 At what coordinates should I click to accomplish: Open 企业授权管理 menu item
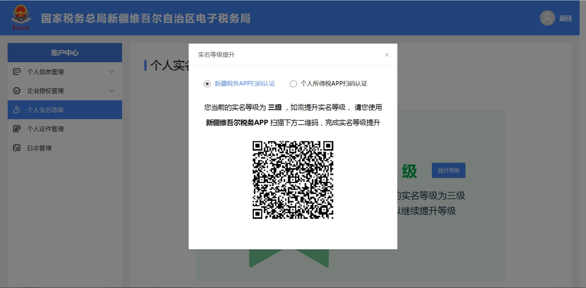click(65, 90)
